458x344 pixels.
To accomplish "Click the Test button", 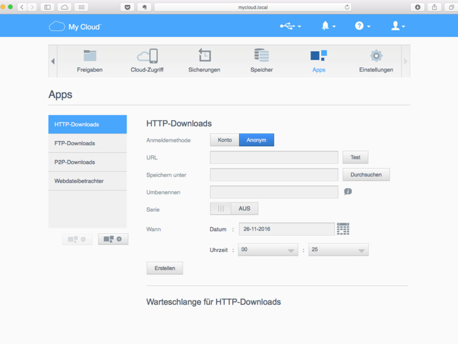I will [x=355, y=157].
